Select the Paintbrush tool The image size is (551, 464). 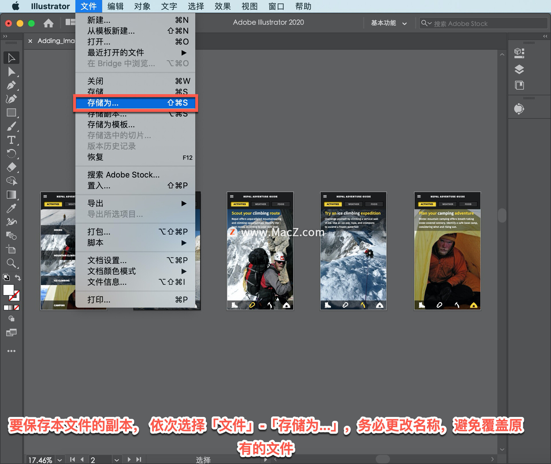click(11, 126)
